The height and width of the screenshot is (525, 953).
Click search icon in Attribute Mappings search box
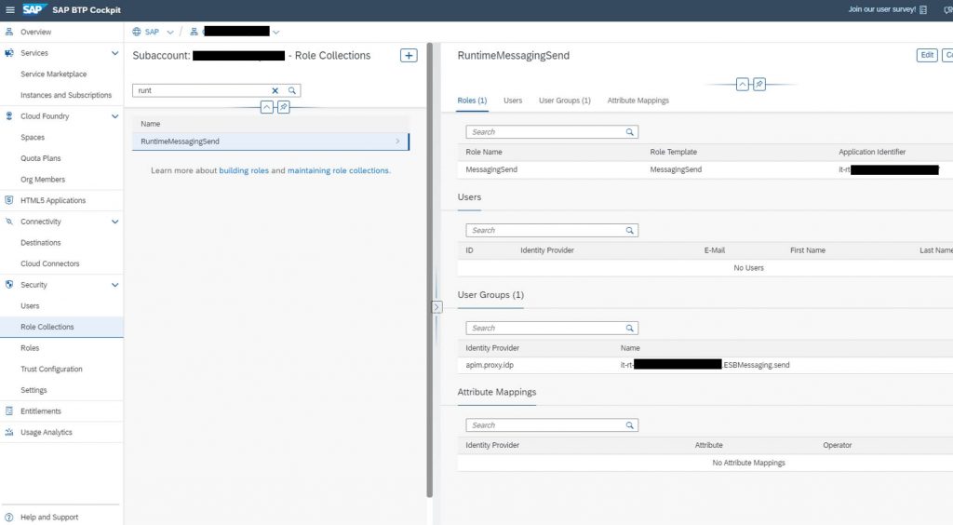coord(630,425)
